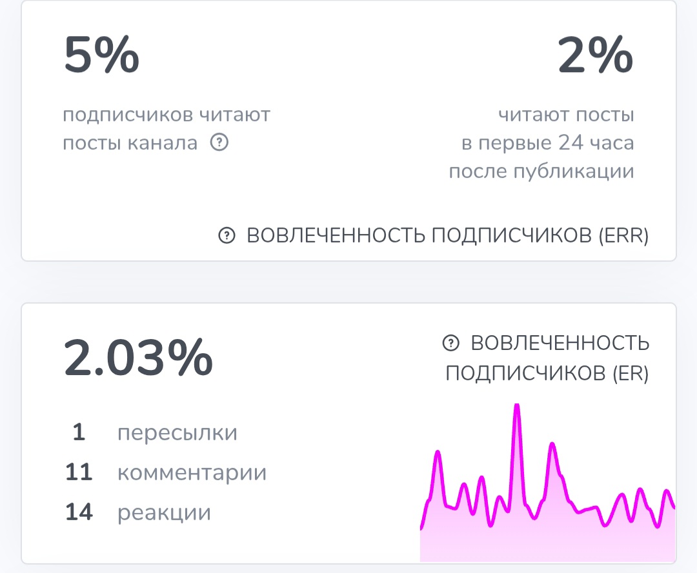Click the reactions count number 14
The width and height of the screenshot is (697, 573).
click(79, 512)
